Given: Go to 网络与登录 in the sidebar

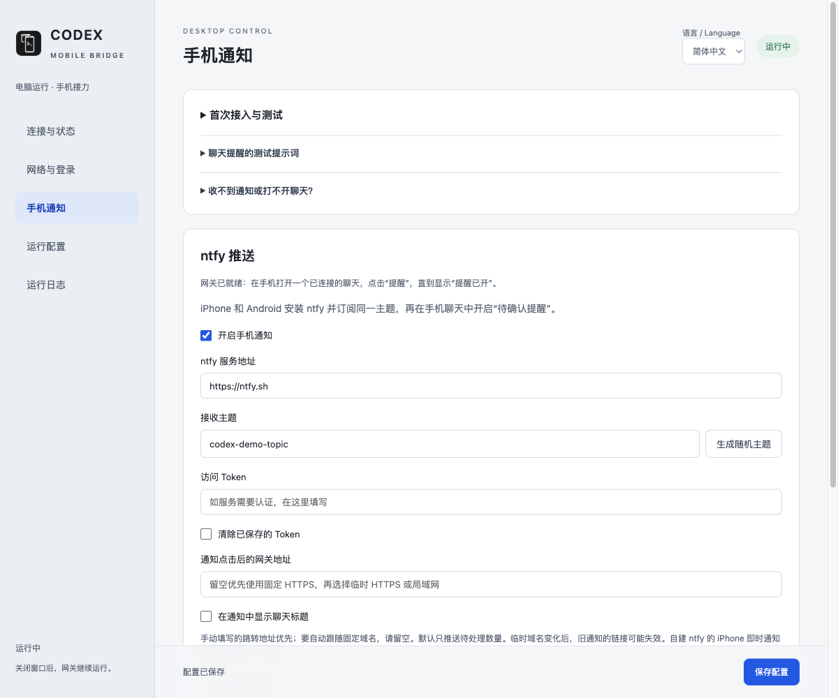Looking at the screenshot, I should [x=77, y=170].
